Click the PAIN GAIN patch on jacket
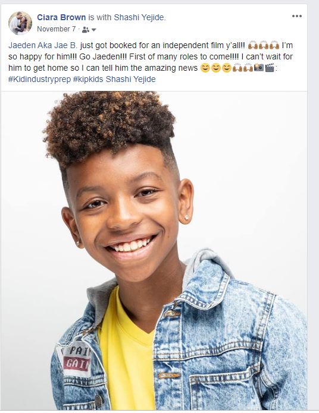 (77, 358)
